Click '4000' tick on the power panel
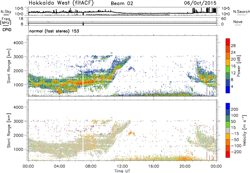Screen dimensions: 250x173 point(18,43)
